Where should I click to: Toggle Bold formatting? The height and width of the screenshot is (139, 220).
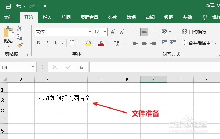38,43
